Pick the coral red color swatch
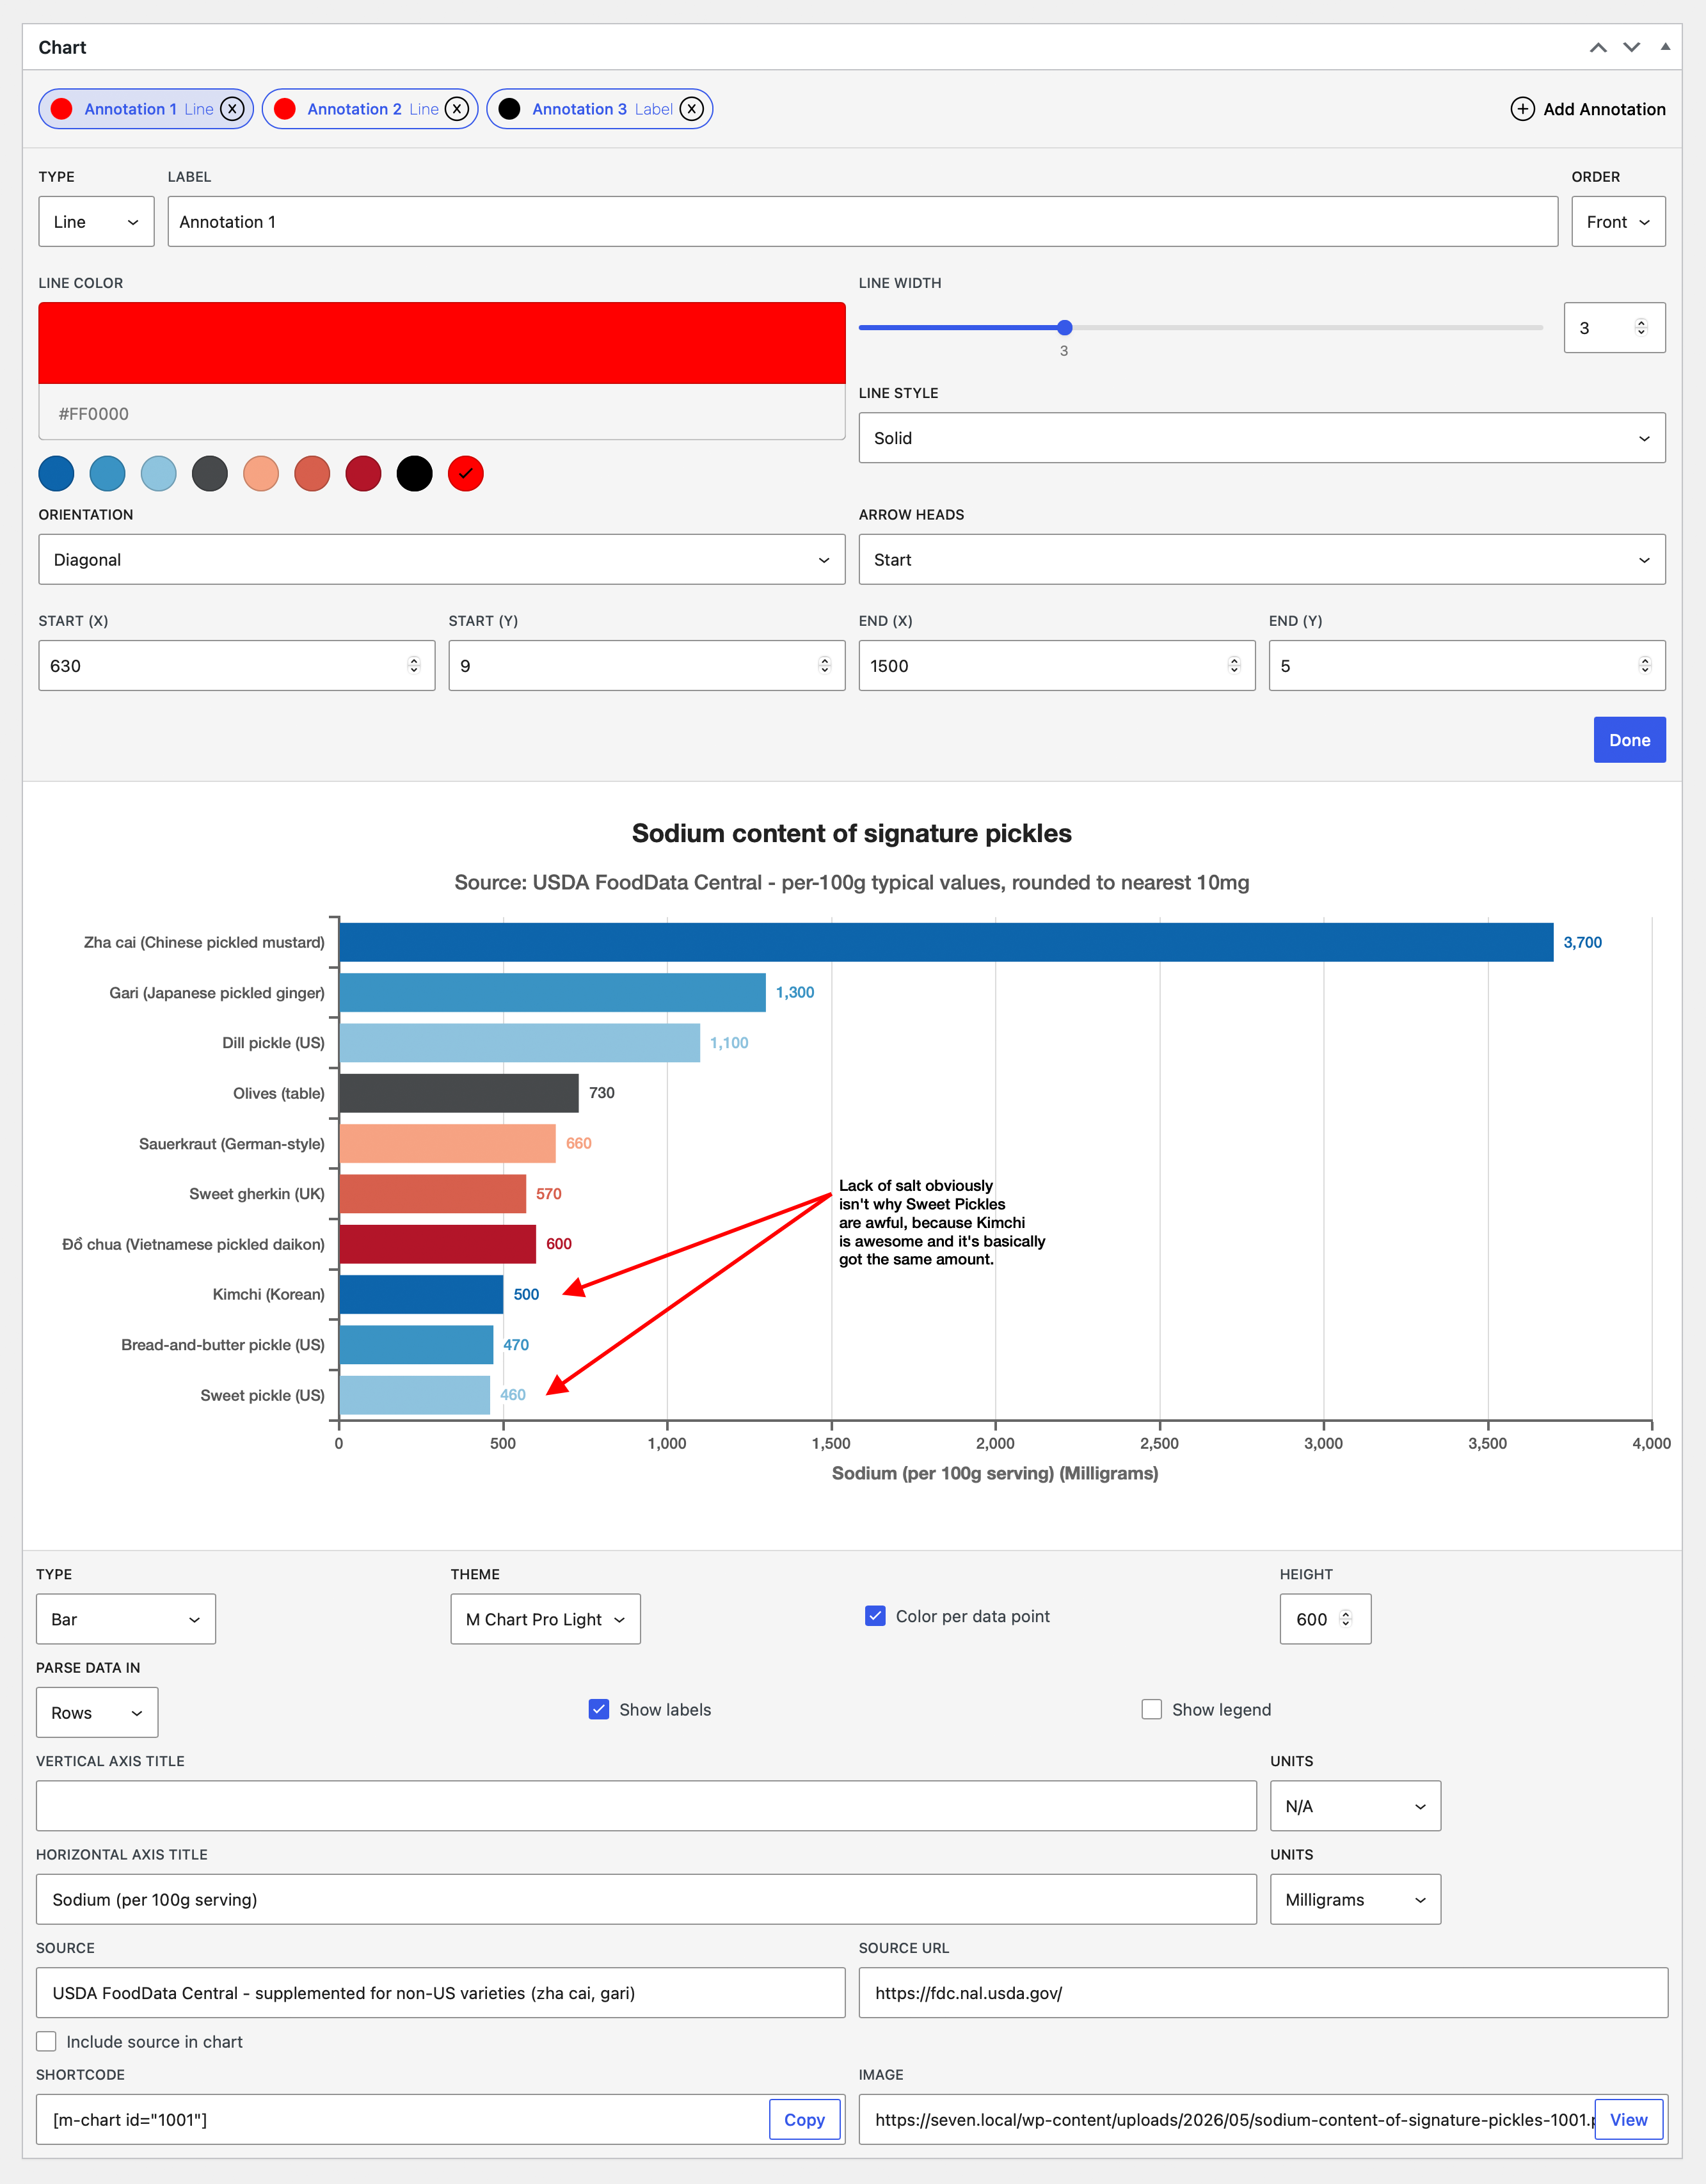Image resolution: width=1706 pixels, height=2184 pixels. click(312, 473)
